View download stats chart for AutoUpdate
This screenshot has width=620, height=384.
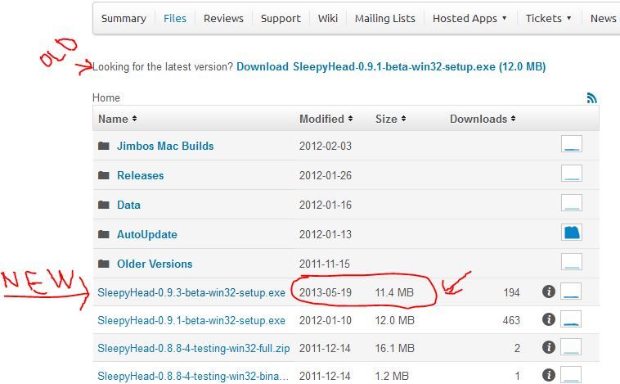pos(572,233)
